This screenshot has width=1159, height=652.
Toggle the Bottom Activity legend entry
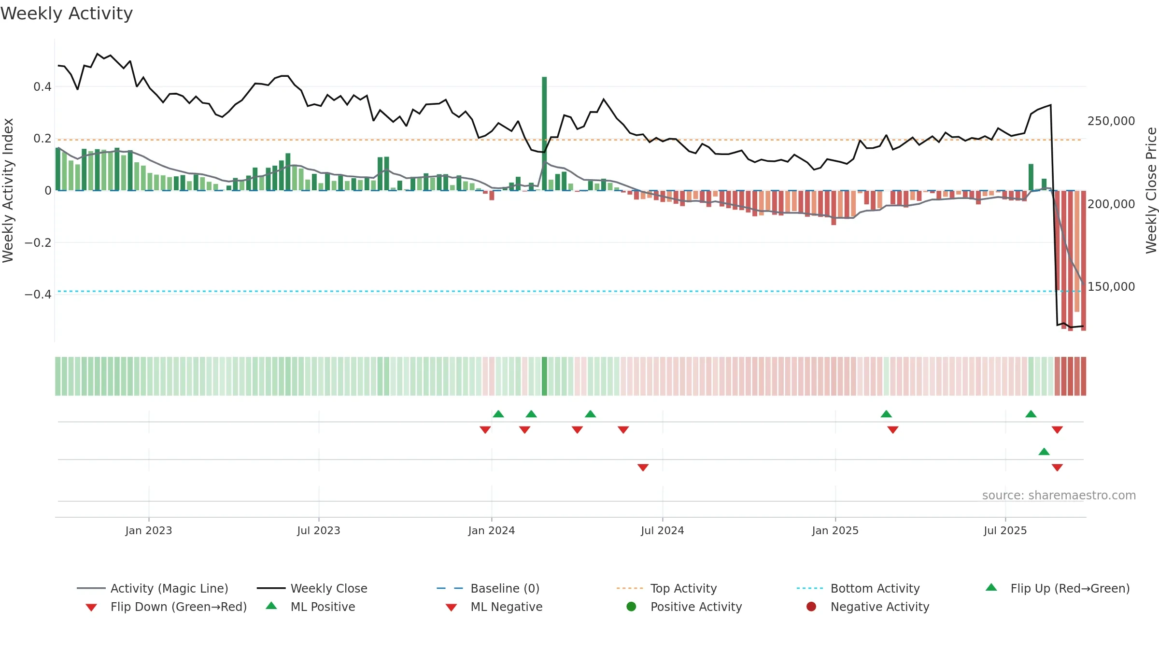click(x=858, y=588)
